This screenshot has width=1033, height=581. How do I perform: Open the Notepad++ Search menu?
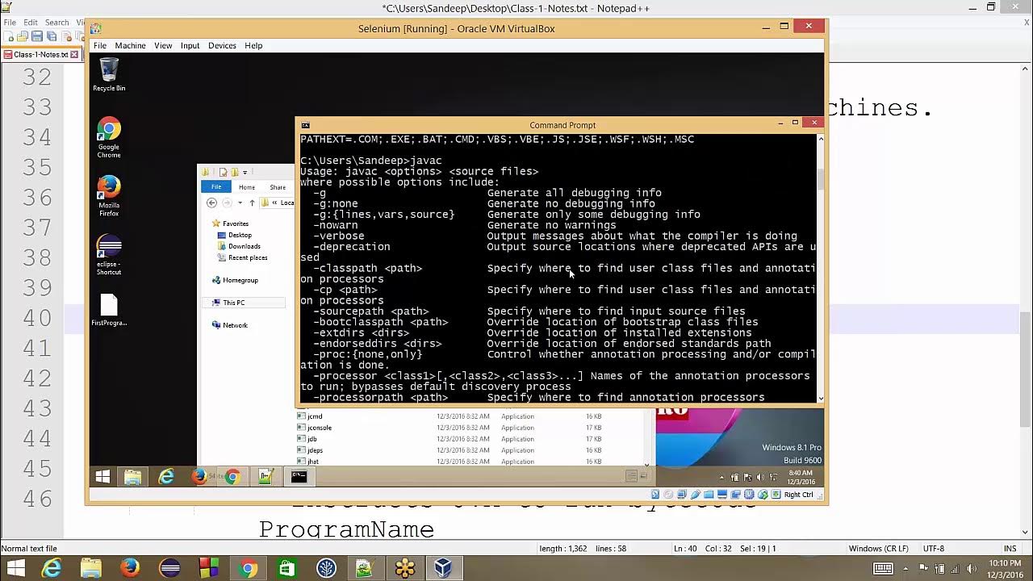tap(56, 22)
